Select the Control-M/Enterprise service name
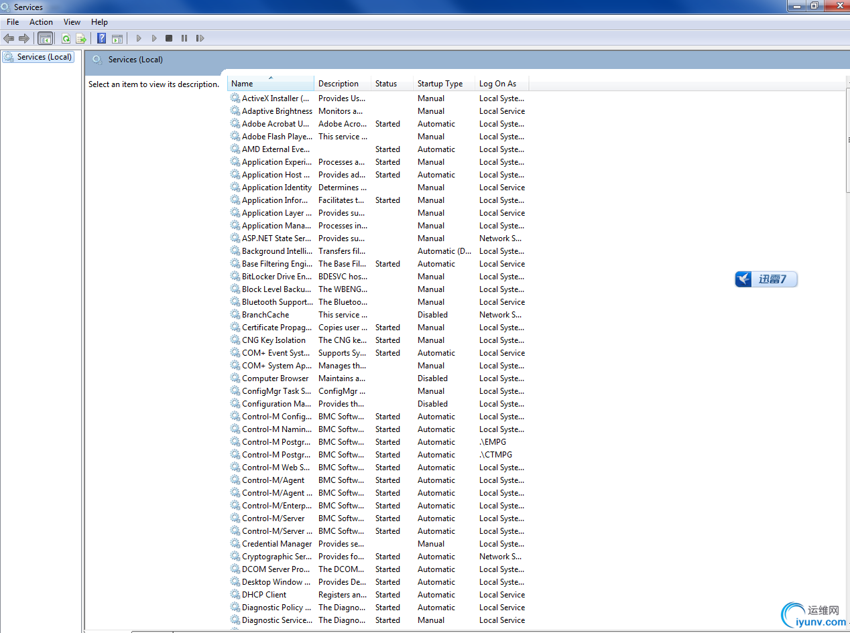This screenshot has width=850, height=633. click(277, 505)
